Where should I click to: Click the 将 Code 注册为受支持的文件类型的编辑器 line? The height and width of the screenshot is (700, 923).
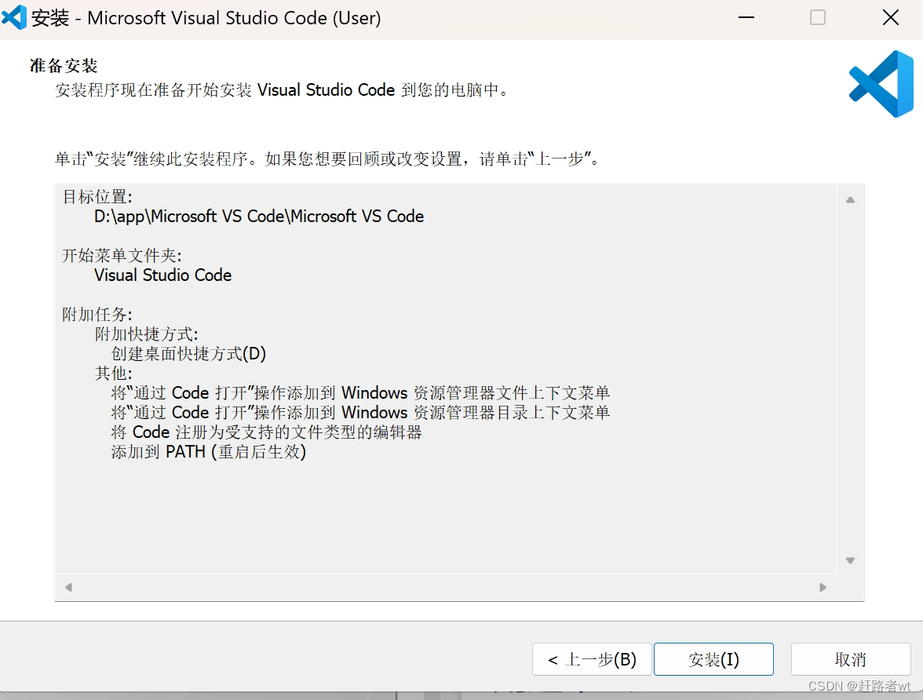tap(266, 432)
